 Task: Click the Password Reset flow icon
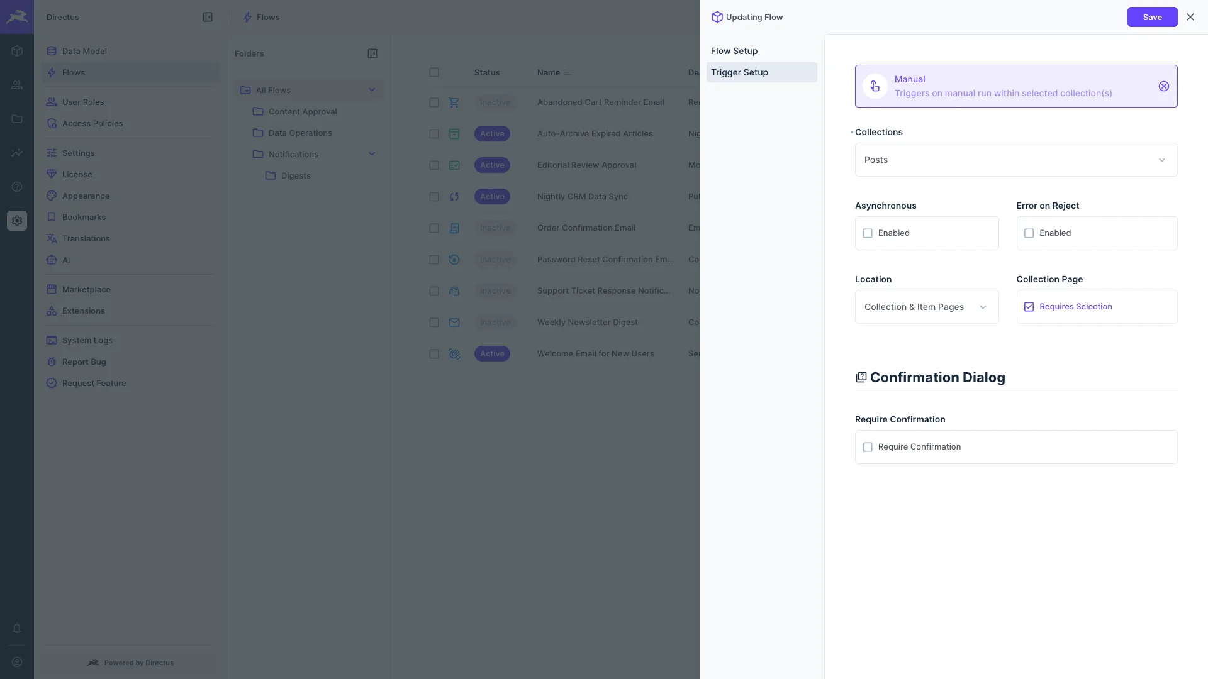pos(454,260)
